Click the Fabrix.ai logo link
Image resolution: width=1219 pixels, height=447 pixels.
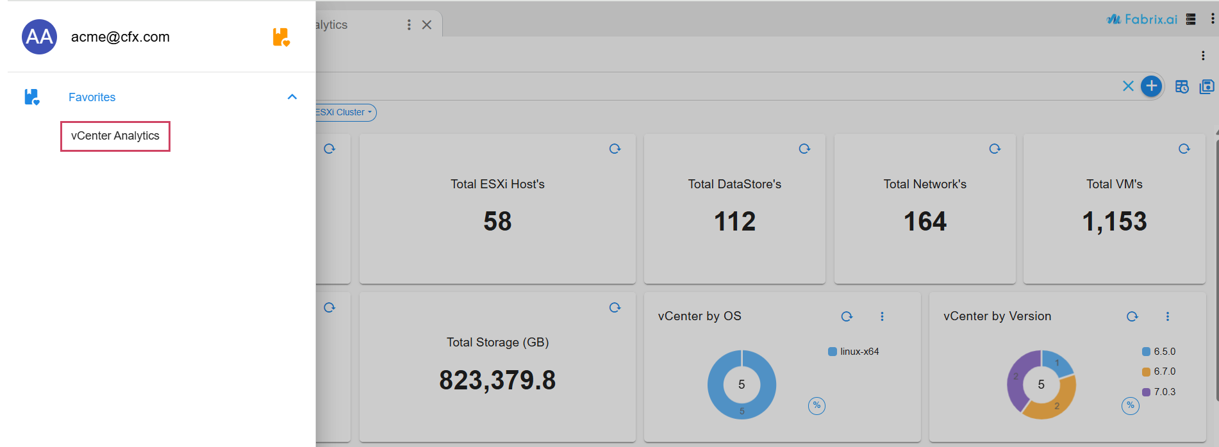[x=1142, y=19]
